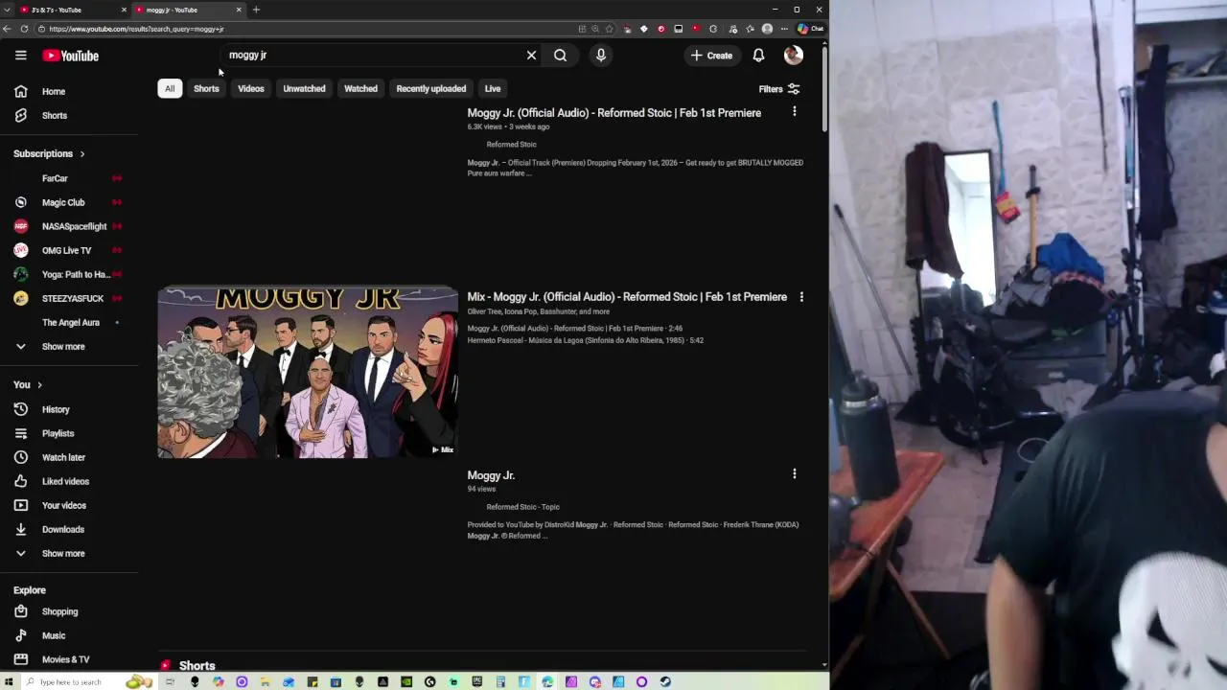Viewport: 1227px width, 690px height.
Task: Open options for the Mix result
Action: click(x=801, y=297)
